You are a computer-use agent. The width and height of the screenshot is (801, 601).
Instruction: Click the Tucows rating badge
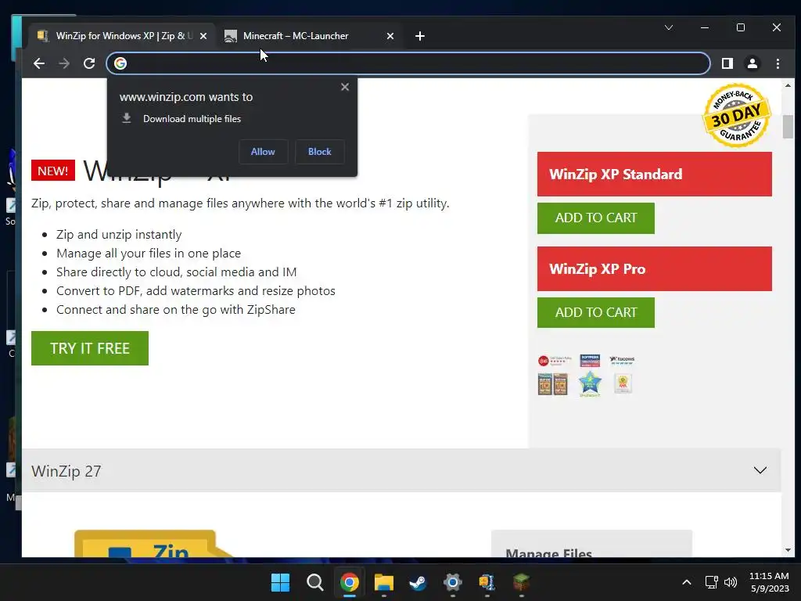pos(622,360)
